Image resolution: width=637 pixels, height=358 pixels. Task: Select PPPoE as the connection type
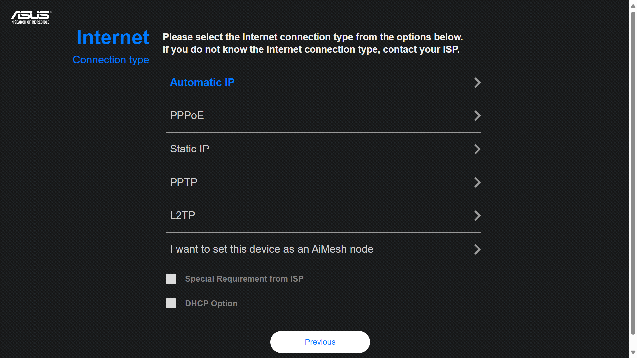pos(187,115)
